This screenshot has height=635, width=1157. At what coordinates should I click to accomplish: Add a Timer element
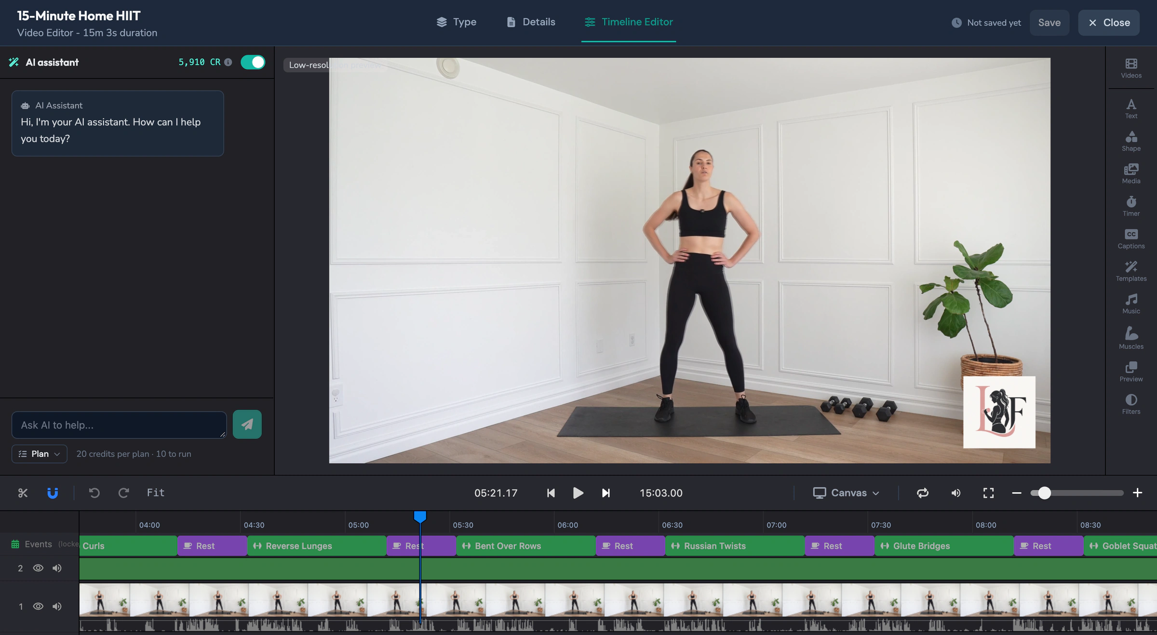pos(1131,206)
